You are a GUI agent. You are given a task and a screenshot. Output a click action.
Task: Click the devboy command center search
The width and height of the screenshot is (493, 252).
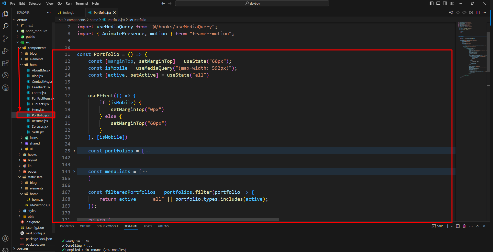[252, 3]
